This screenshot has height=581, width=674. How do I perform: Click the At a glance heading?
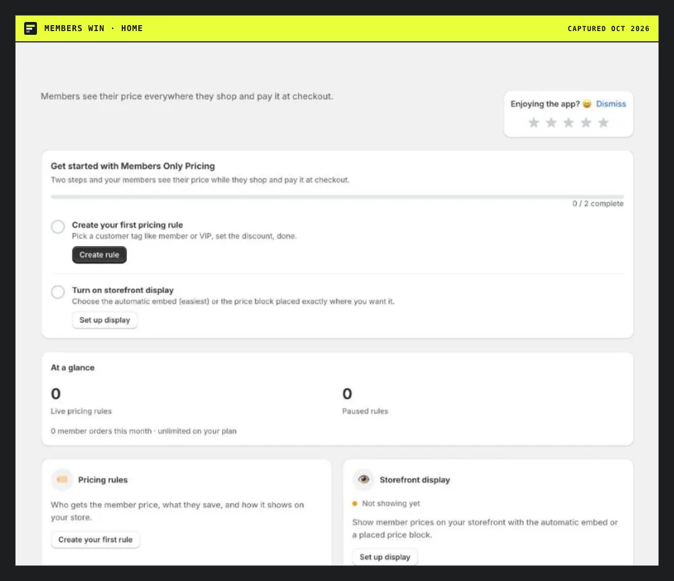coord(73,368)
